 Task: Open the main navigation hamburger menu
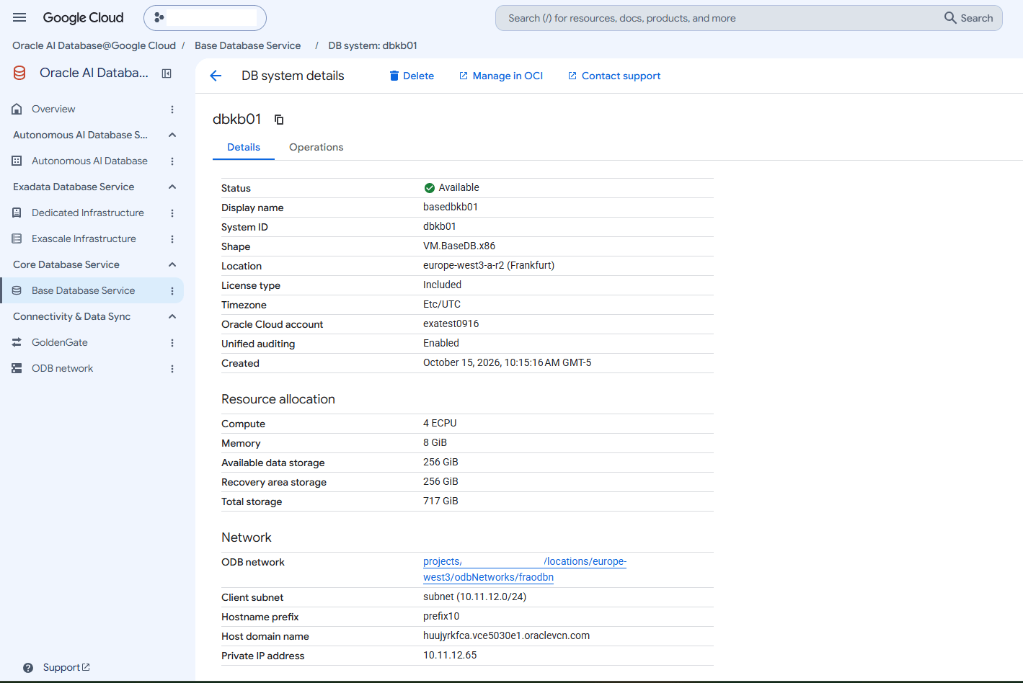(19, 17)
